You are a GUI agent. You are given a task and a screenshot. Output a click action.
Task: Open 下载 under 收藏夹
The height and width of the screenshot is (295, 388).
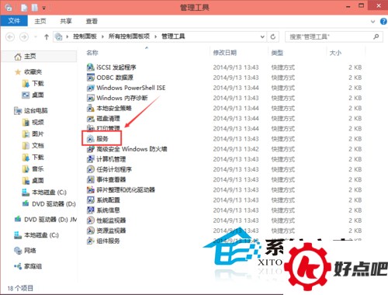(x=38, y=83)
